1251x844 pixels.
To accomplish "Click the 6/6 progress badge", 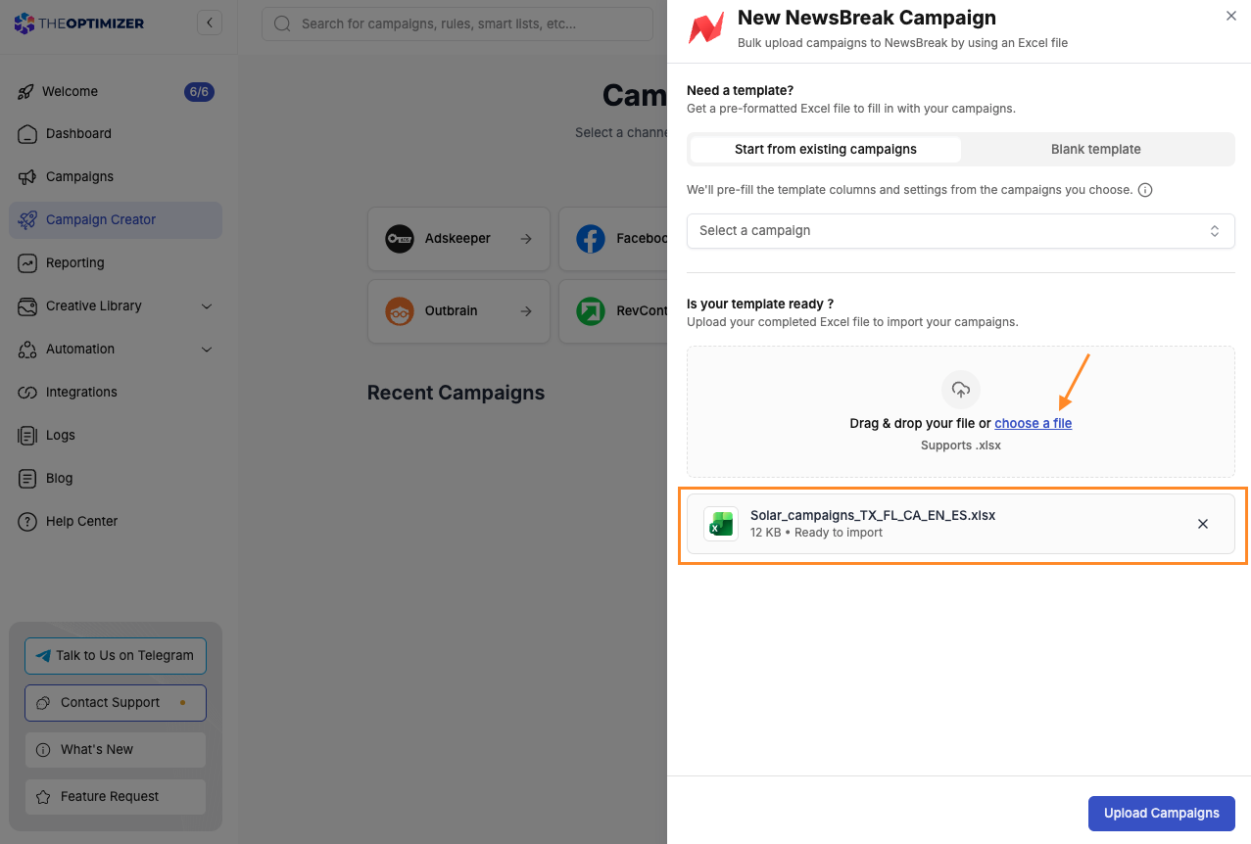I will (x=199, y=92).
